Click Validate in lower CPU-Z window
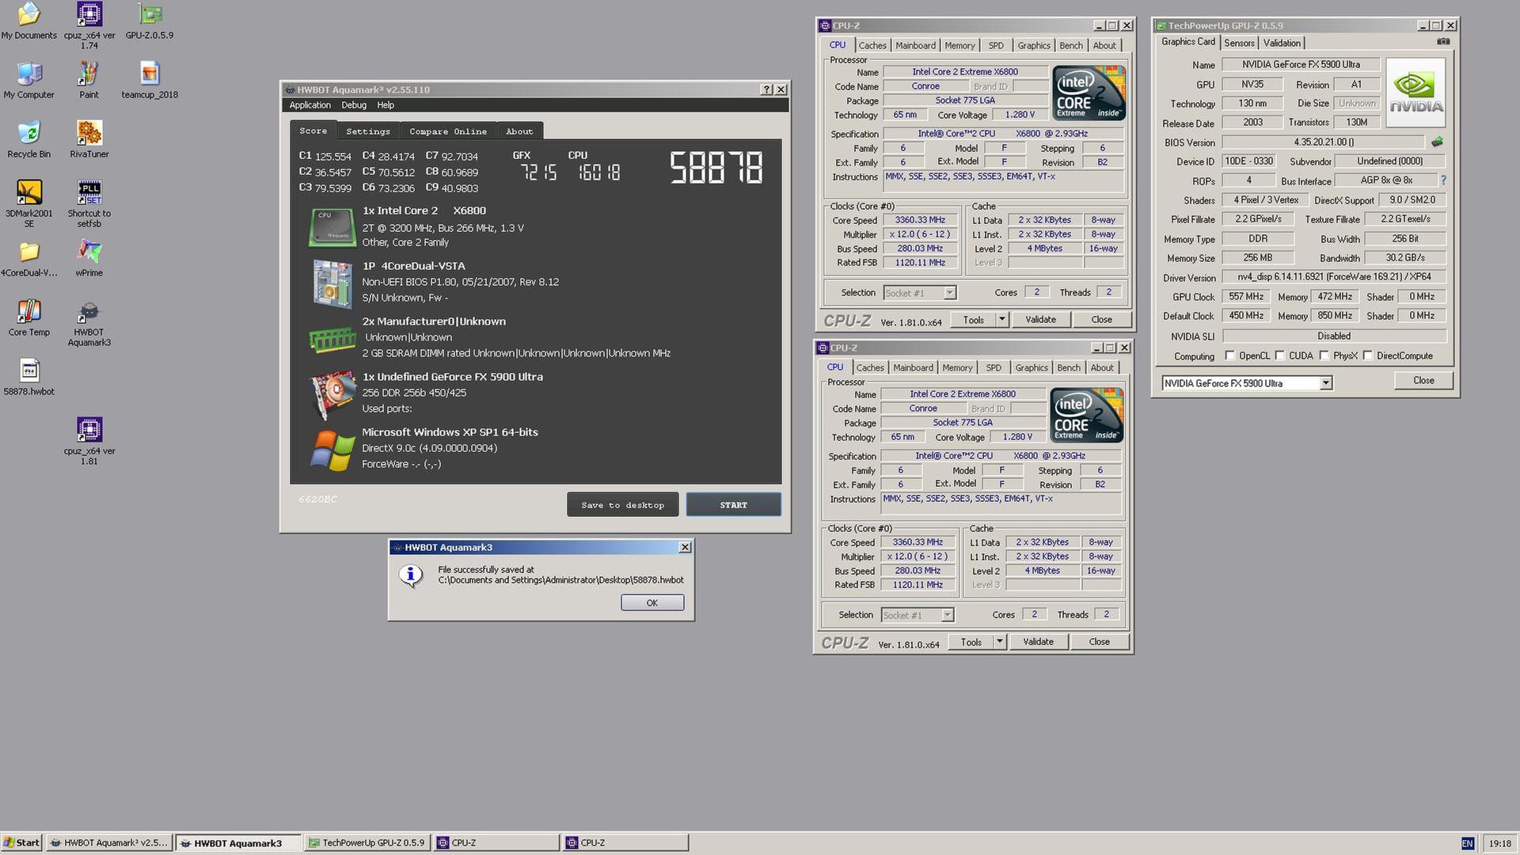Viewport: 1520px width, 855px height. (1038, 641)
